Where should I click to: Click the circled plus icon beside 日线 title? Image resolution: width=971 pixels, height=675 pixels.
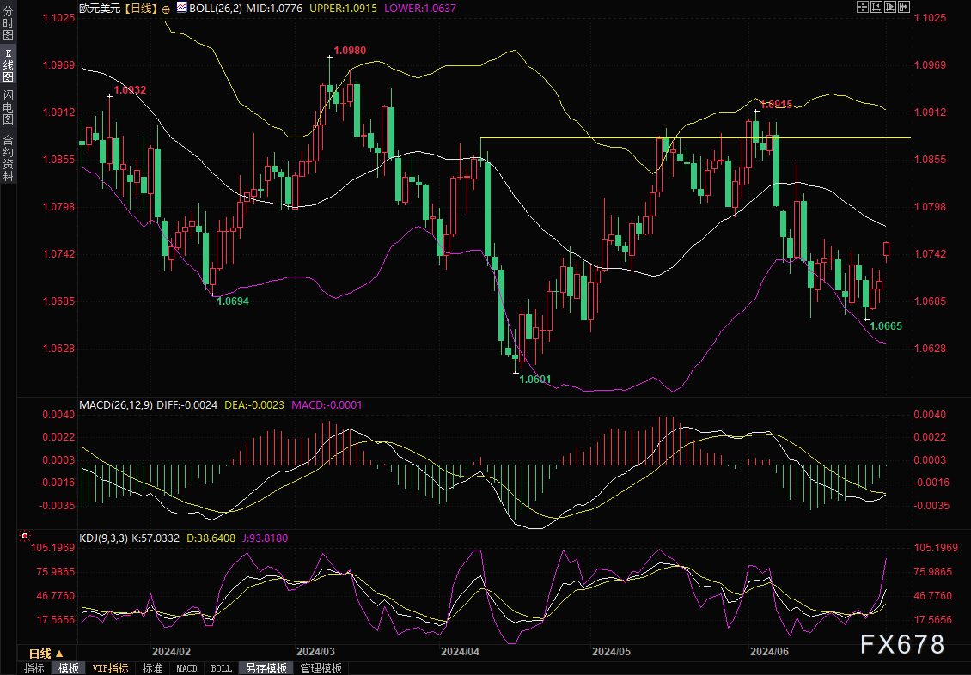pos(165,8)
